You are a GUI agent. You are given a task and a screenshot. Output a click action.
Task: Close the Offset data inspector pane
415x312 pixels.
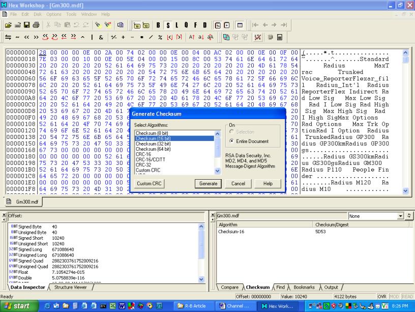click(x=4, y=215)
